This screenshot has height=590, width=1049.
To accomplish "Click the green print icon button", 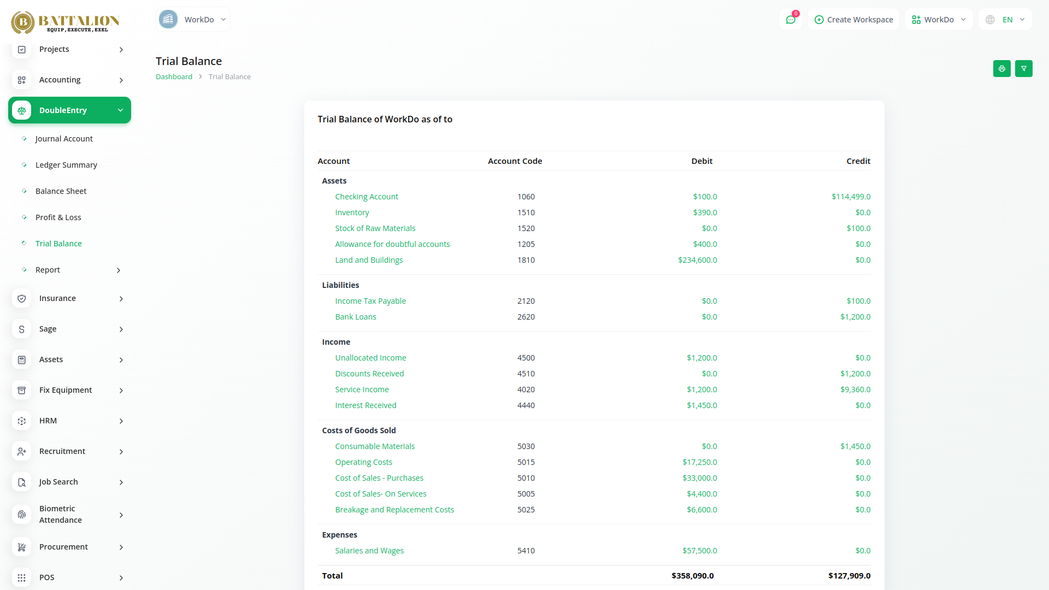I will tap(1001, 69).
